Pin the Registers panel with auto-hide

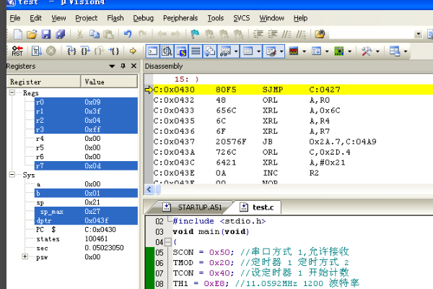pos(122,66)
